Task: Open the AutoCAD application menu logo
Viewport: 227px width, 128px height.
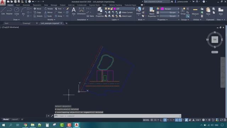Action: coord(2,2)
